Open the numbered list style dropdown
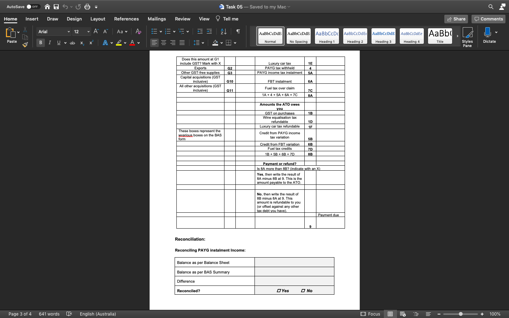Viewport: 509px width, 318px height. [x=174, y=32]
